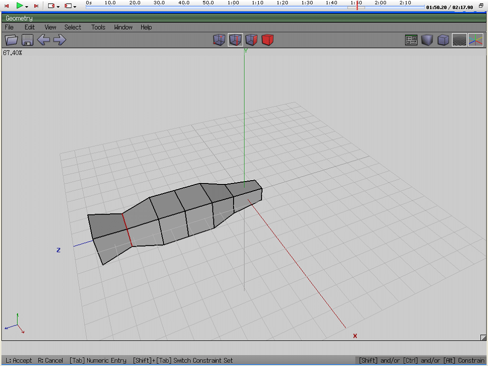Click the Redo right arrow
Image resolution: width=488 pixels, height=366 pixels.
coord(60,40)
